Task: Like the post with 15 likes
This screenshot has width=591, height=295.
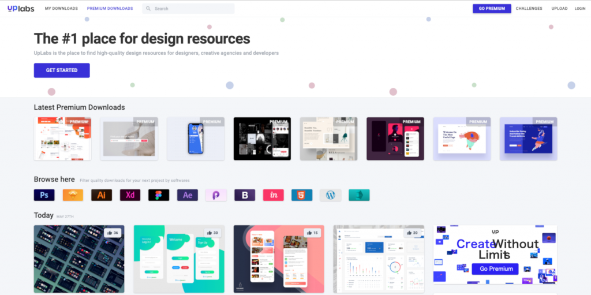Action: click(312, 233)
